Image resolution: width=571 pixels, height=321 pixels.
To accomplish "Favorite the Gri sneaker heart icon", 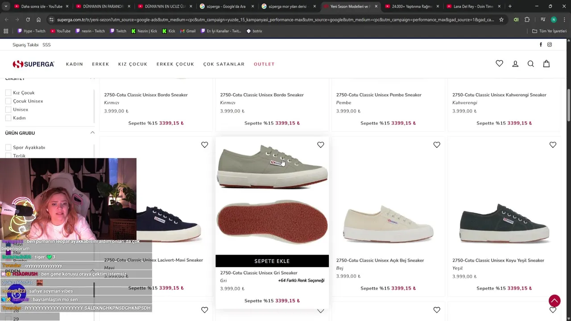I will click(x=320, y=145).
